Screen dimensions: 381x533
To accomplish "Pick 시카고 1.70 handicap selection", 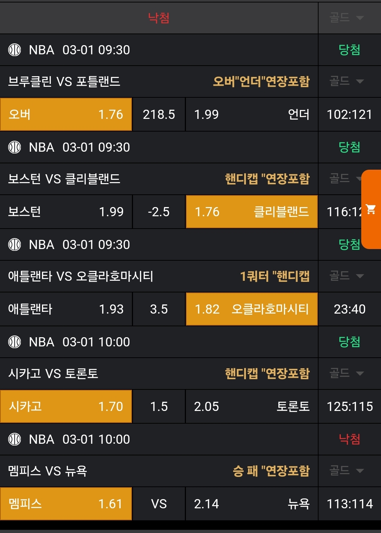I will pos(66,406).
